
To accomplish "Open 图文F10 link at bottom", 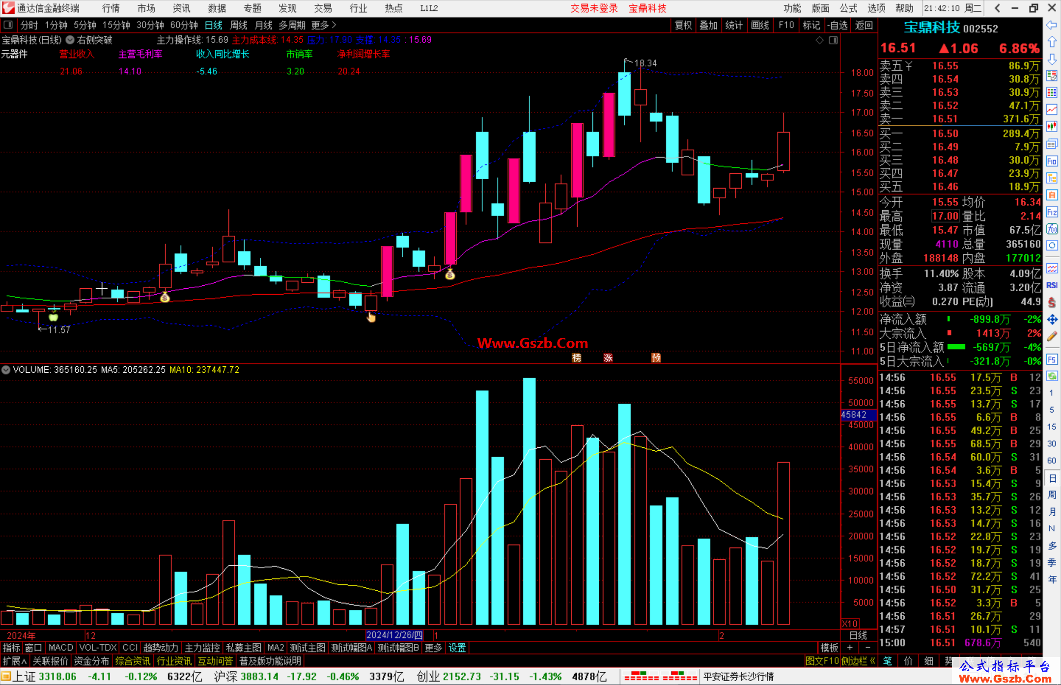I will click(x=822, y=661).
